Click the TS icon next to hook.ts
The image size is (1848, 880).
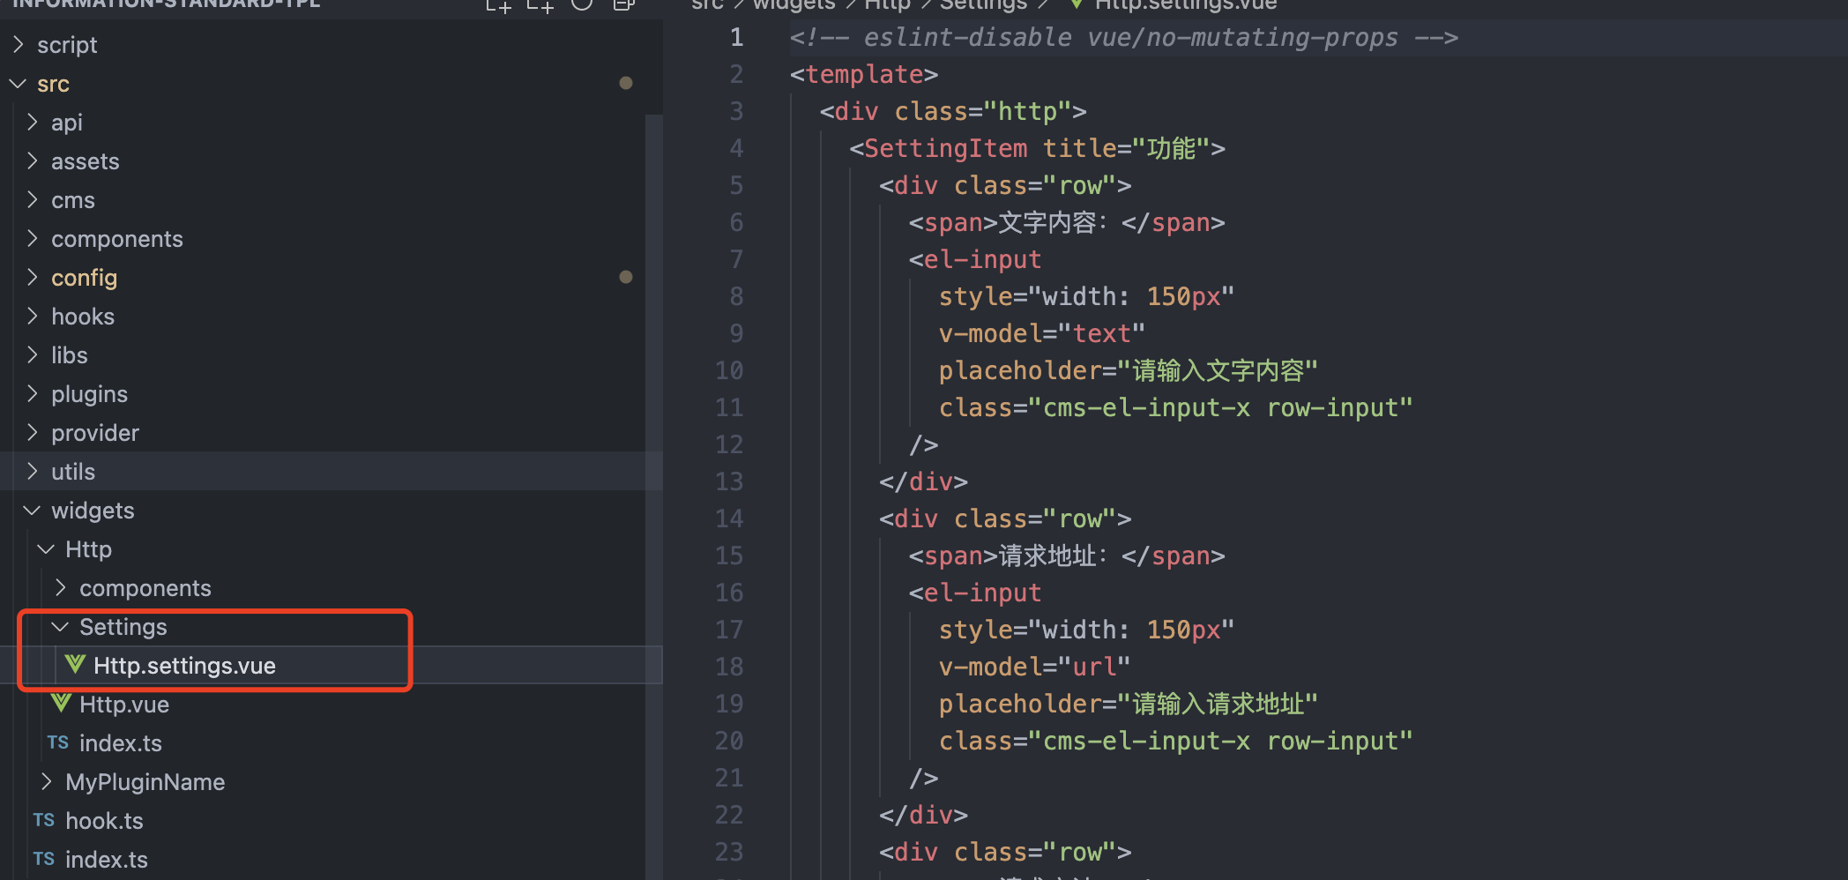coord(44,820)
